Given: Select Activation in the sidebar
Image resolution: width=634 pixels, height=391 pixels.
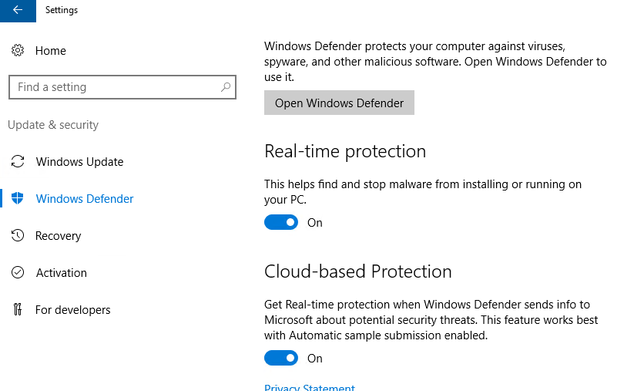Looking at the screenshot, I should click(62, 273).
